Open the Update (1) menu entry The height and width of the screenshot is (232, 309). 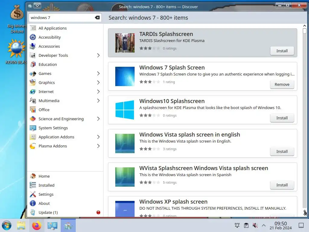(65, 212)
